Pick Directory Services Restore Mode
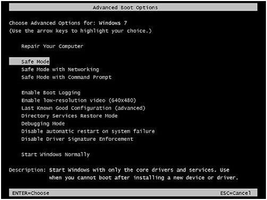 point(70,116)
